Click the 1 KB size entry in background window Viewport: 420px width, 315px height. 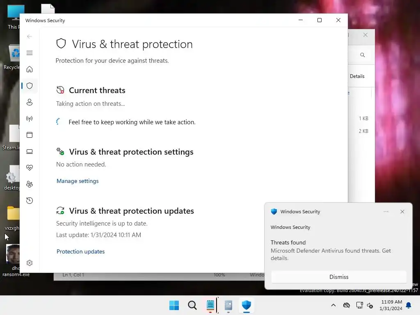363,119
